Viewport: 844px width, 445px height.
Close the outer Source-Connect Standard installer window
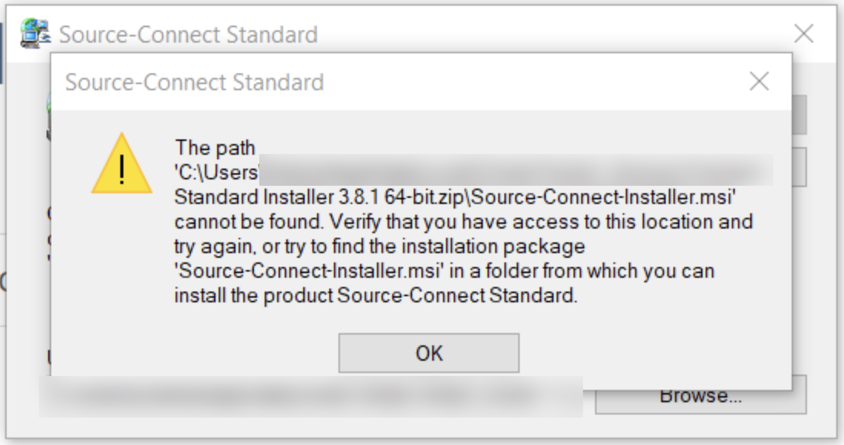[803, 34]
